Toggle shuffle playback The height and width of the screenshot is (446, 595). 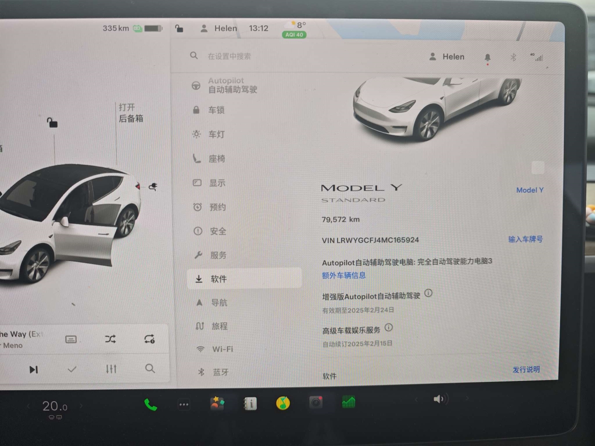(x=110, y=339)
